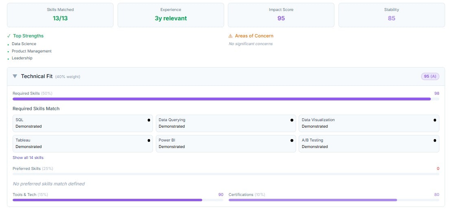The height and width of the screenshot is (211, 452).
Task: Click the Required Skills Match heading
Action: [x=36, y=109]
